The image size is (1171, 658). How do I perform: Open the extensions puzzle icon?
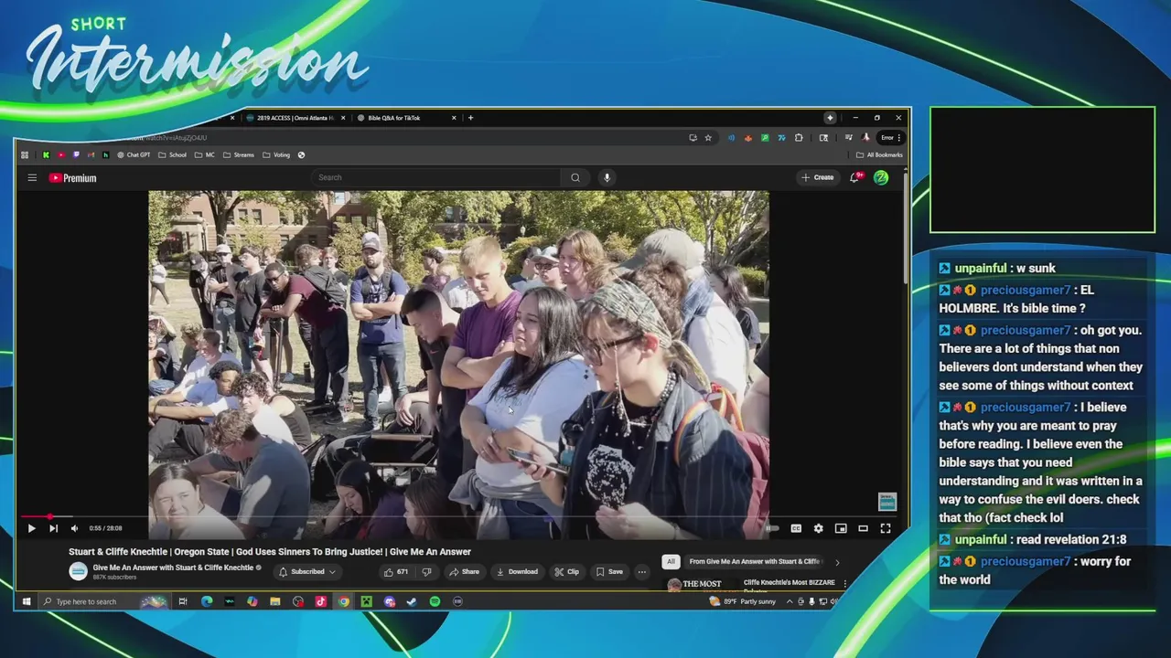(x=799, y=138)
